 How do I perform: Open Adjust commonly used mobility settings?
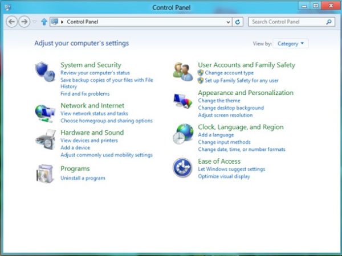(107, 155)
